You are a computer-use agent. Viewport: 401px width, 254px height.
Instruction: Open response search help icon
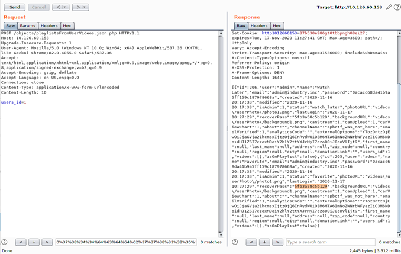pos(235,242)
